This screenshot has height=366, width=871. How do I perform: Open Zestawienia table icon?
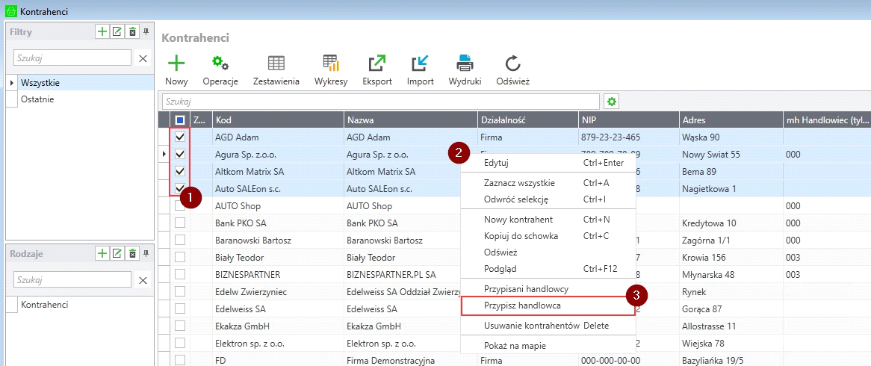click(276, 63)
